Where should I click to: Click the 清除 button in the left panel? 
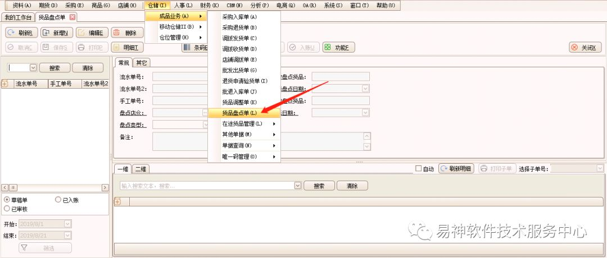88,68
